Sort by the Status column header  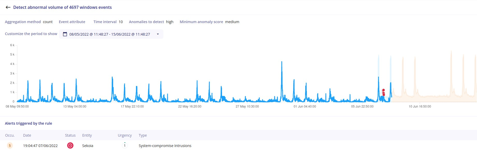click(x=70, y=135)
